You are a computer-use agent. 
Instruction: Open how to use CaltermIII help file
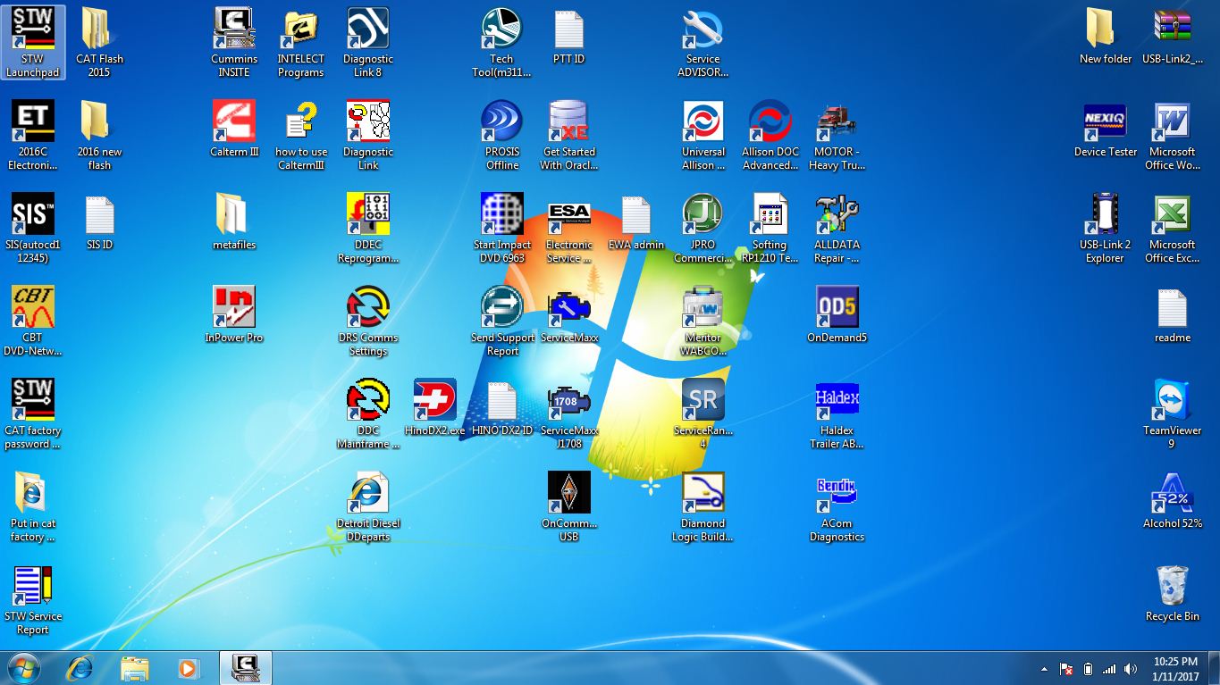(301, 135)
